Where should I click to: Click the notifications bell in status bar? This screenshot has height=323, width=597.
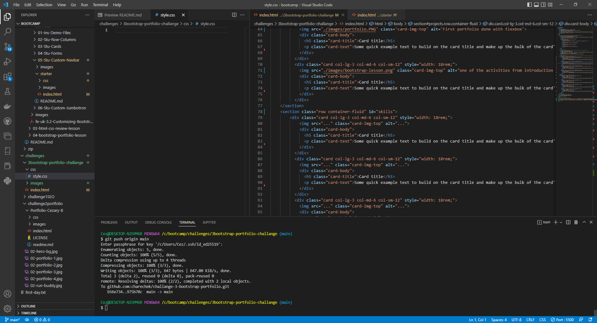(590, 320)
